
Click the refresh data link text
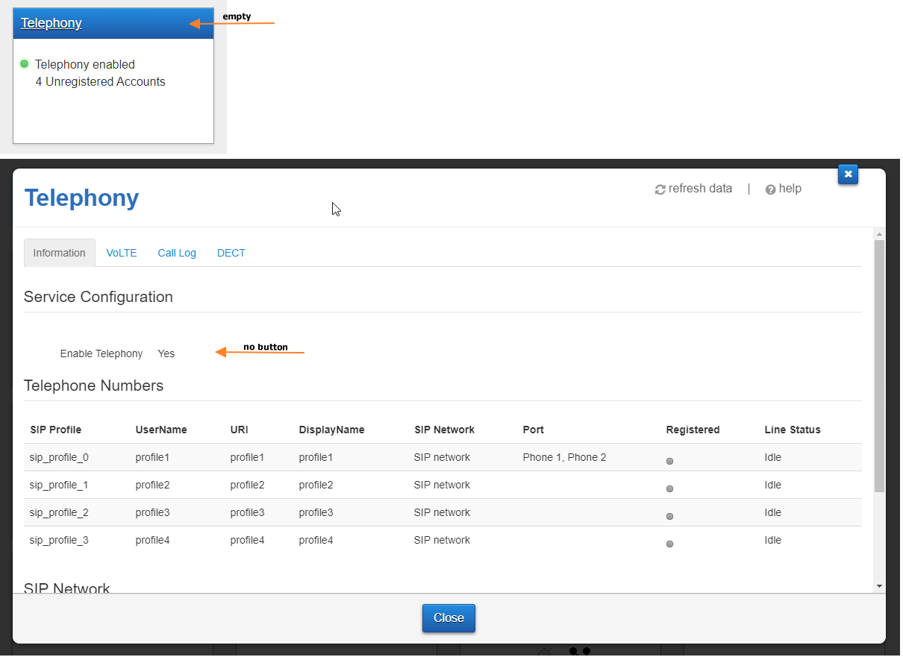click(700, 189)
